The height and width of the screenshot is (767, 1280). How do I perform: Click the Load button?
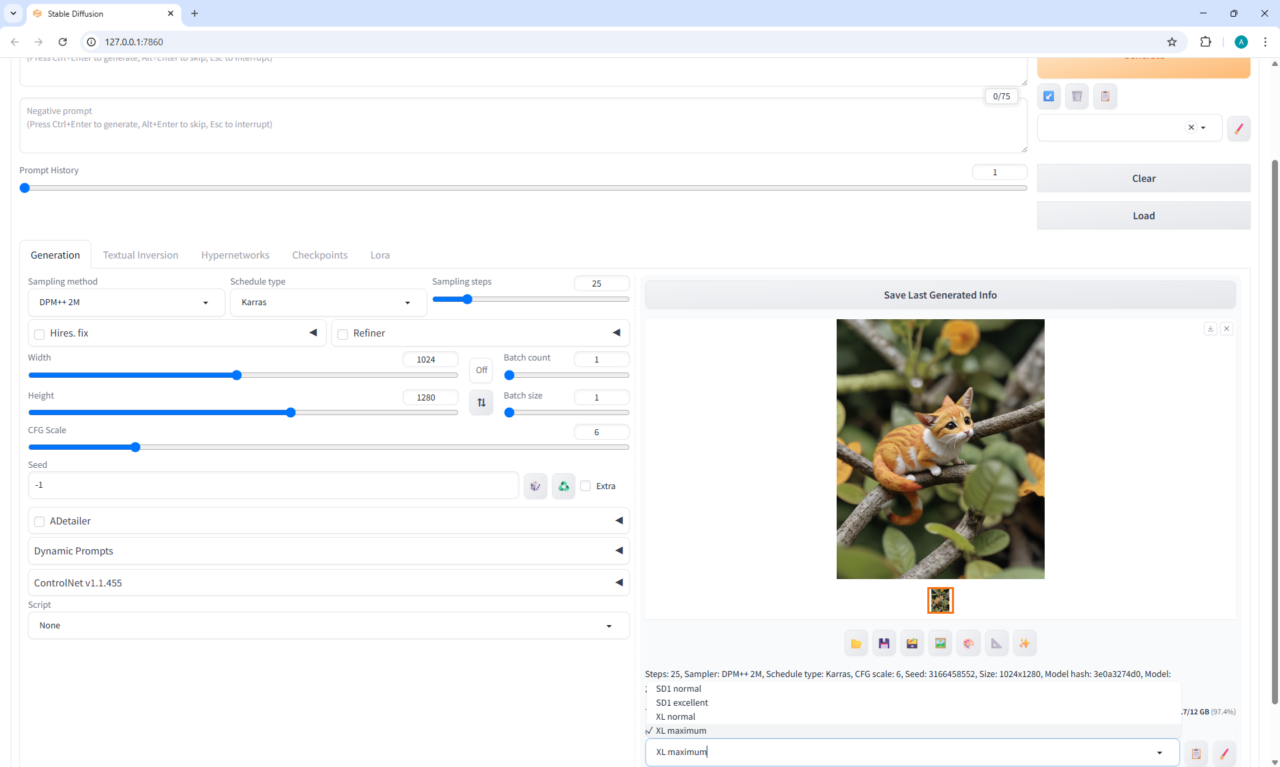[1143, 216]
